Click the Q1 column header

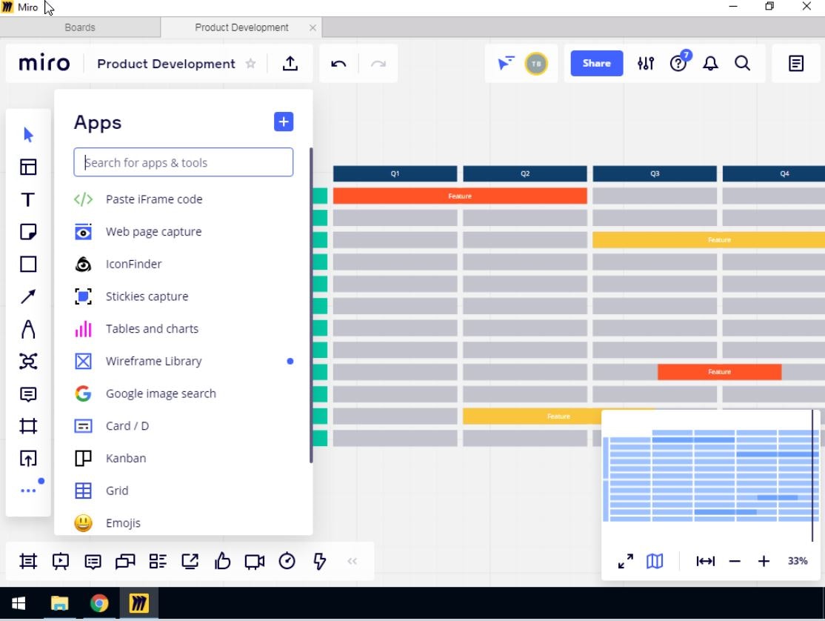[x=395, y=173]
